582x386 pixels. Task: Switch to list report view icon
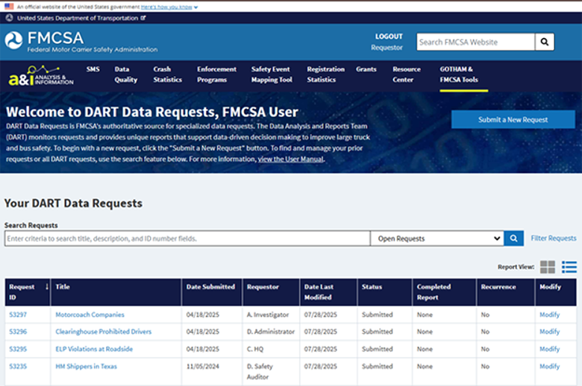coord(569,267)
